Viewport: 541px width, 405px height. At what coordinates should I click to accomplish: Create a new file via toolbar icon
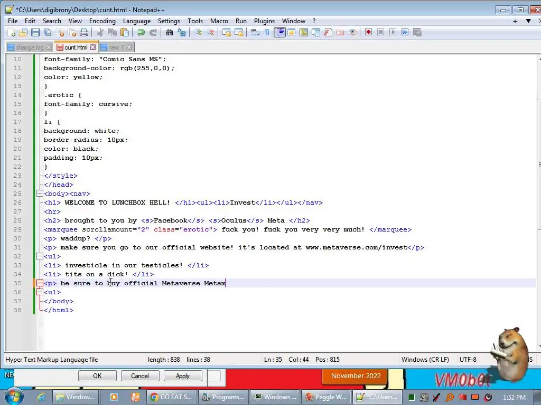click(x=12, y=32)
